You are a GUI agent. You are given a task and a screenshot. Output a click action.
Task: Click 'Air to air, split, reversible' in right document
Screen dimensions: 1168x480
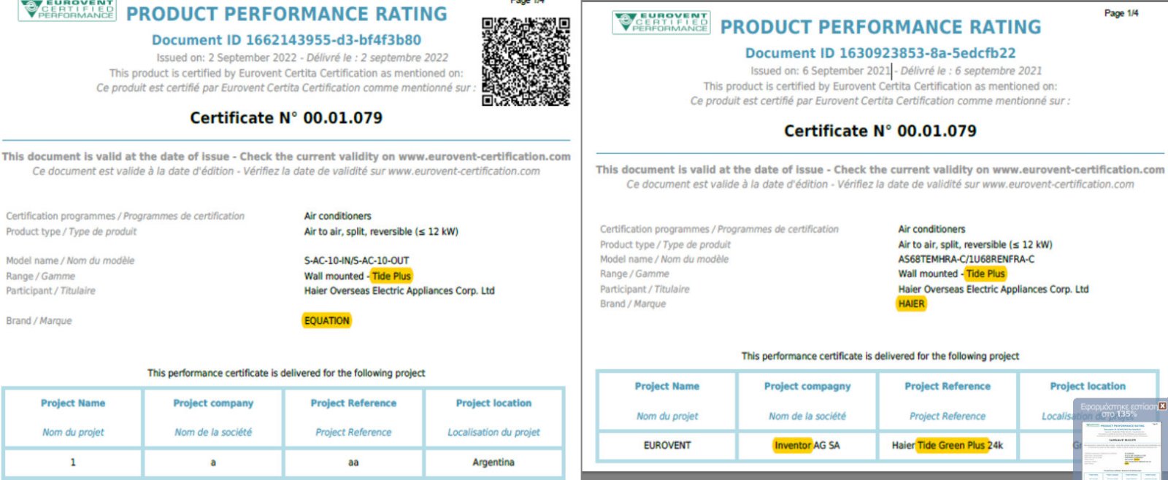pyautogui.click(x=975, y=244)
